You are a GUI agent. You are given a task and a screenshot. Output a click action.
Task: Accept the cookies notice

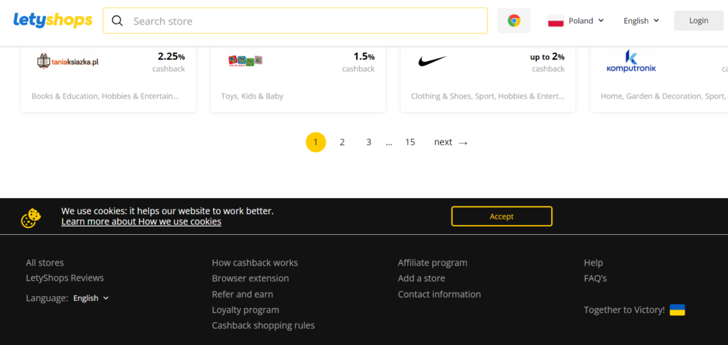(502, 216)
